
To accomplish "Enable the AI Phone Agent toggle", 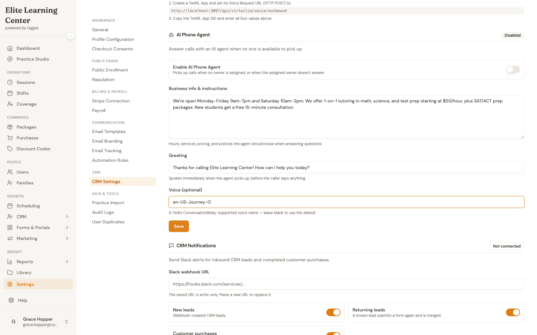I will tap(513, 70).
